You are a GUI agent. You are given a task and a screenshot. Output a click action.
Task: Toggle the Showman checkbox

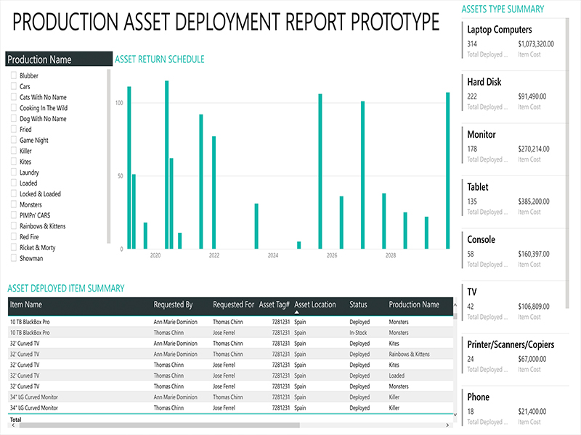(14, 258)
